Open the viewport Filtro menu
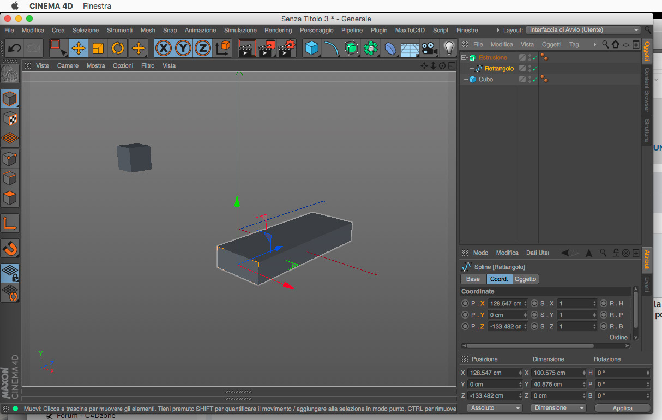The height and width of the screenshot is (420, 662). click(148, 65)
